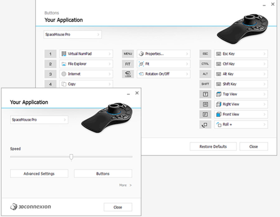Click the Front View cube icon

click(219, 114)
